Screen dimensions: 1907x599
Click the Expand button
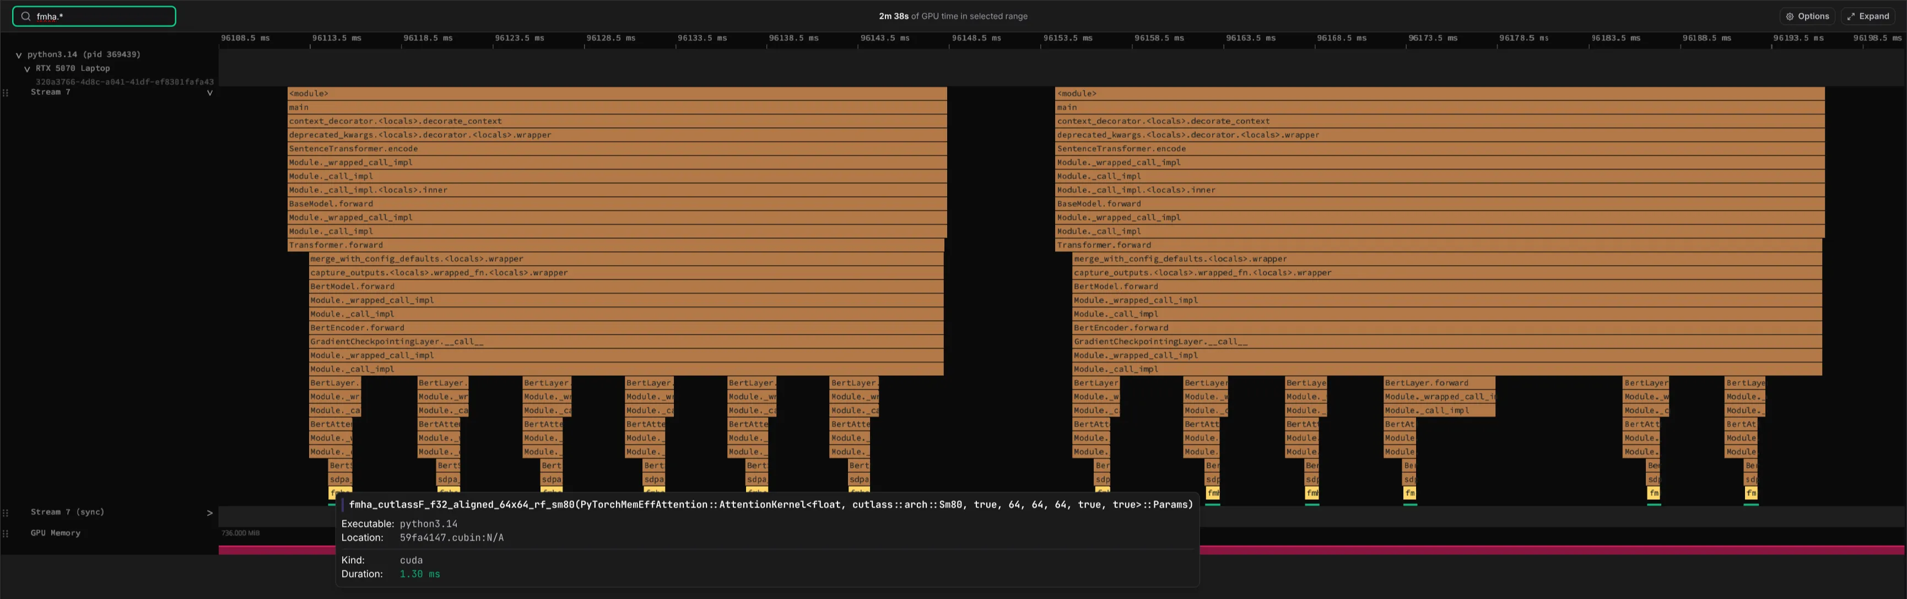(1868, 17)
